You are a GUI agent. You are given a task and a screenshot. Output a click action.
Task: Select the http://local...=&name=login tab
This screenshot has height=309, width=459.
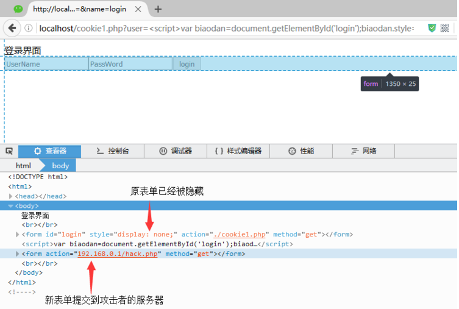[x=80, y=9]
